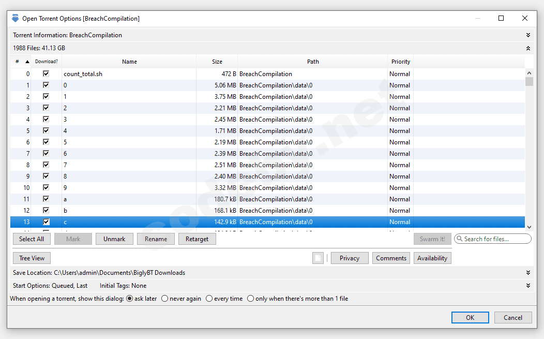Click the scrollbar down arrow of file list
Image resolution: width=544 pixels, height=339 pixels.
529,227
